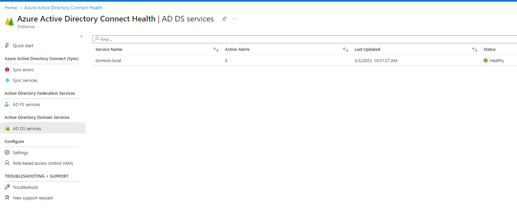Image resolution: width=517 pixels, height=208 pixels.
Task: Pin the AD DS services blade
Action: point(224,19)
